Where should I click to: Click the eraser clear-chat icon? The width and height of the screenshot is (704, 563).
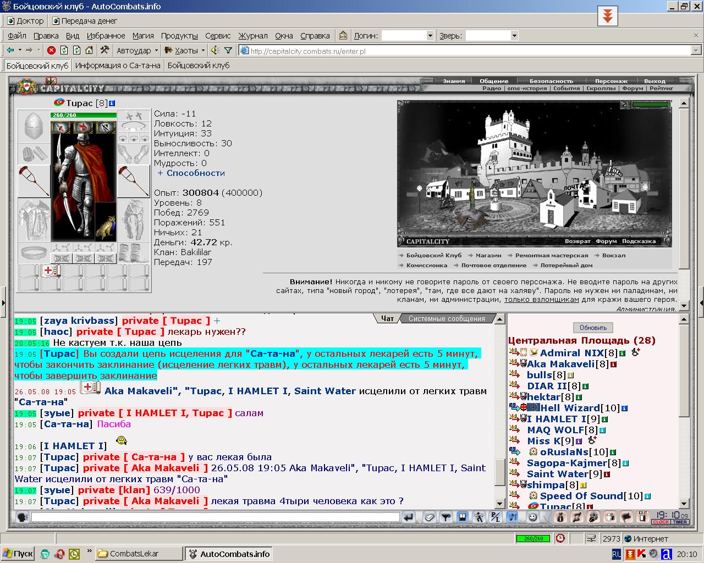pyautogui.click(x=430, y=517)
